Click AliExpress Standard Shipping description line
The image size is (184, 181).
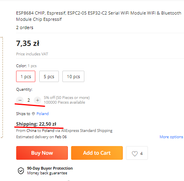tap(64, 131)
